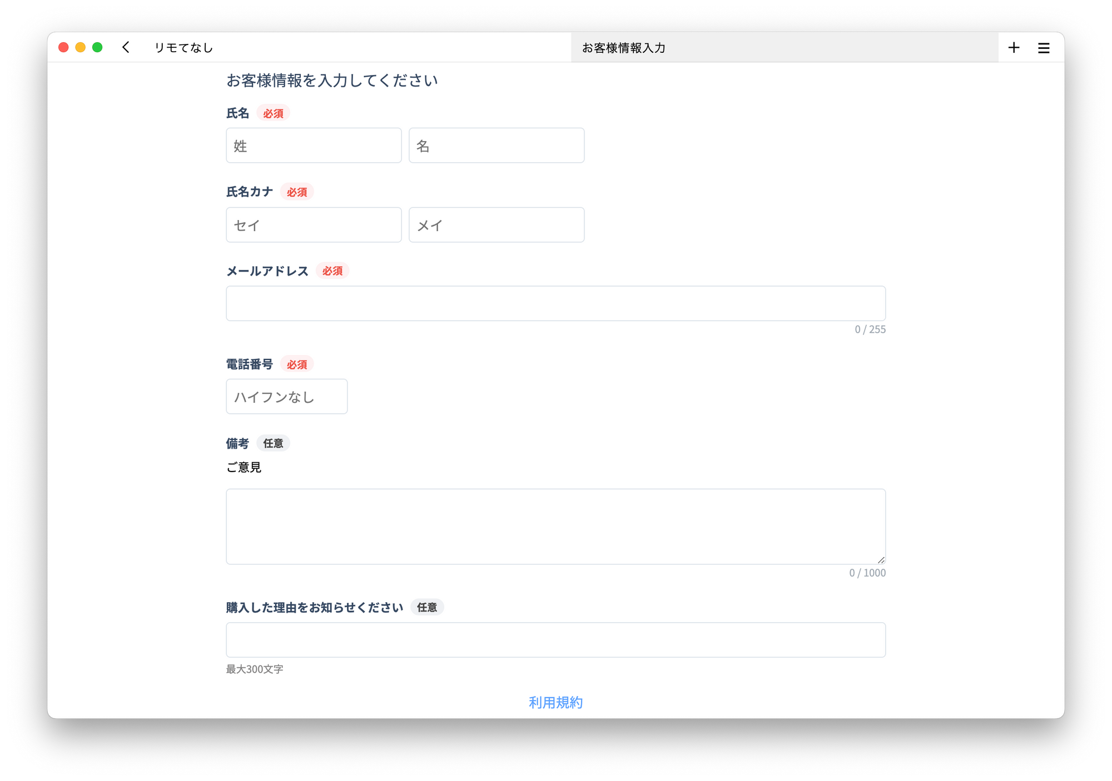Click the 電話番号 label
Viewport: 1112px width, 781px height.
click(250, 364)
